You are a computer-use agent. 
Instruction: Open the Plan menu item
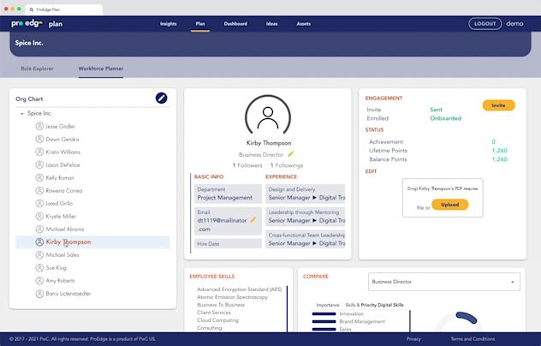200,24
